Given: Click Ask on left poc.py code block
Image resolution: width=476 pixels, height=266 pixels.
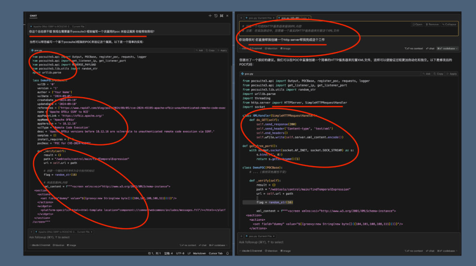Looking at the screenshot, I should 200,50.
